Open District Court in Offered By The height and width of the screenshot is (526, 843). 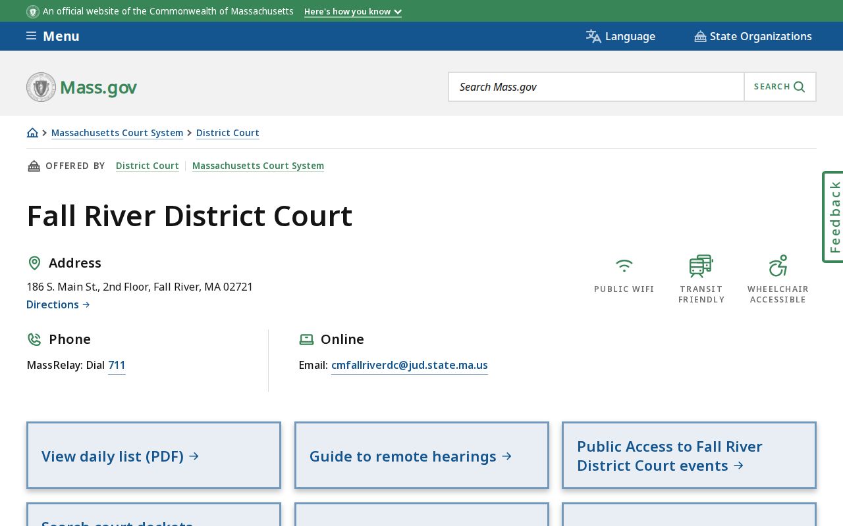148,166
